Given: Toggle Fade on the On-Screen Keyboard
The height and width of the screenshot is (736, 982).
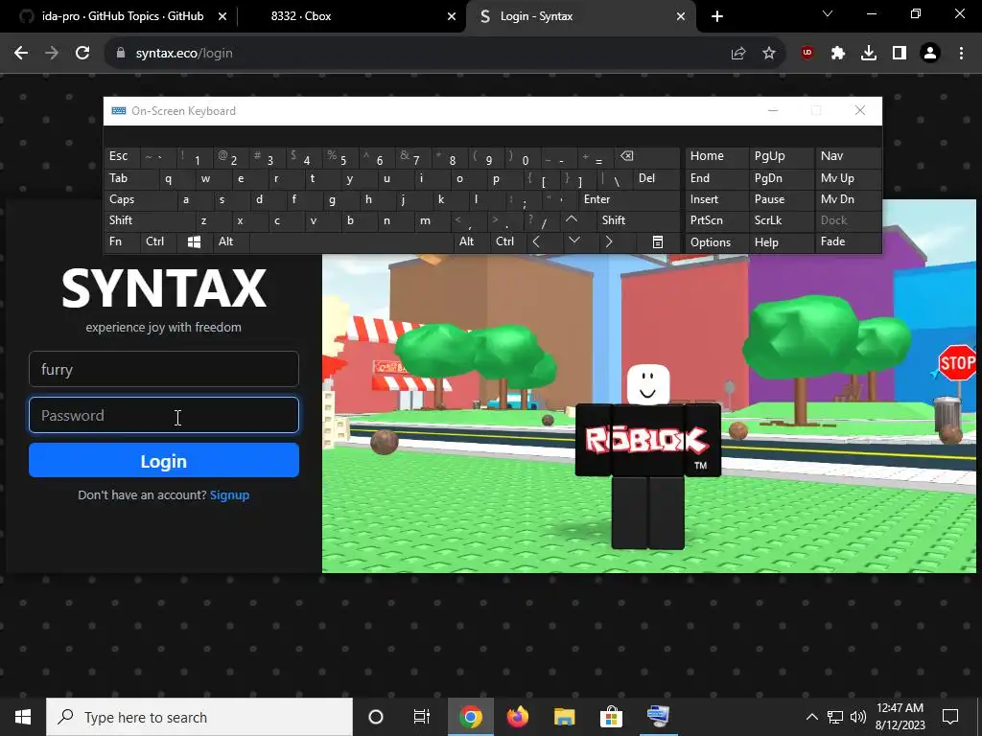Looking at the screenshot, I should point(848,242).
